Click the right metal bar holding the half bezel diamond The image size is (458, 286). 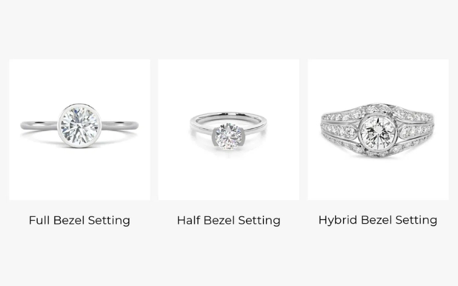click(243, 137)
